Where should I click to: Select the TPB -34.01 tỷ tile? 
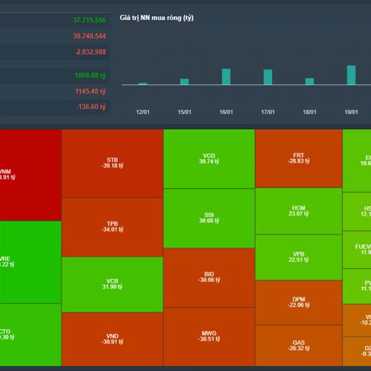(113, 227)
